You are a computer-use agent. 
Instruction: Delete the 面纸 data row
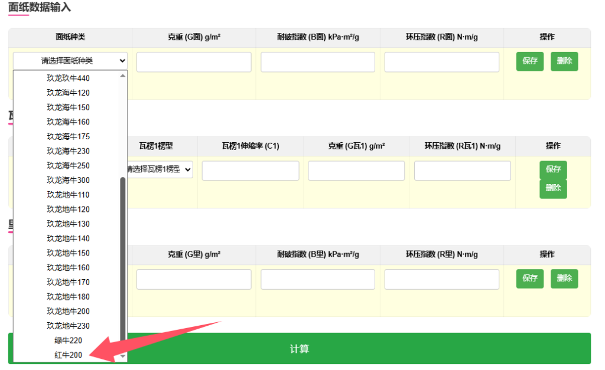(564, 61)
